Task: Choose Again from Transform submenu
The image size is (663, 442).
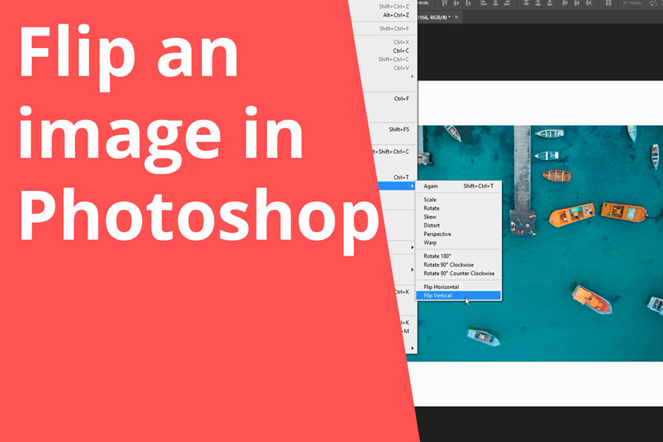Action: 459,186
